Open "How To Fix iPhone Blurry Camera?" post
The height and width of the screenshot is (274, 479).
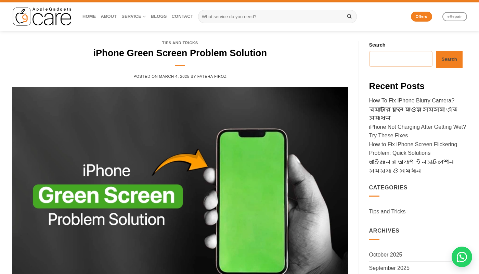412,101
